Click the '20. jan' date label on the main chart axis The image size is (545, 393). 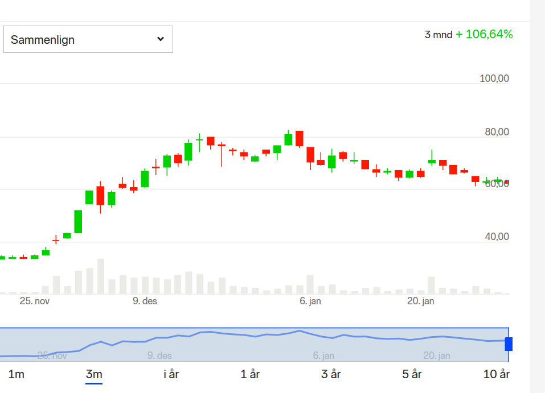[x=421, y=301]
